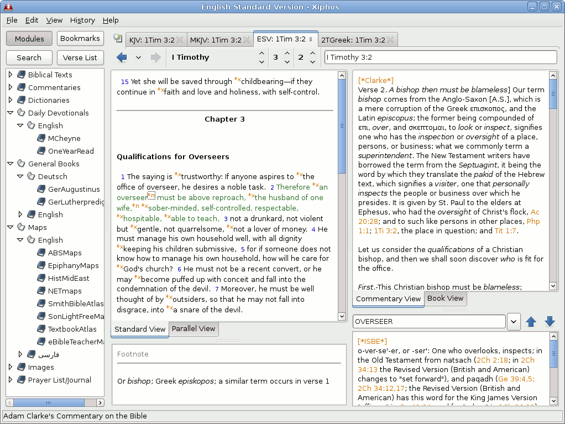This screenshot has width=565, height=424.
Task: Click the GerAugustinus module icon
Action: pyautogui.click(x=41, y=189)
